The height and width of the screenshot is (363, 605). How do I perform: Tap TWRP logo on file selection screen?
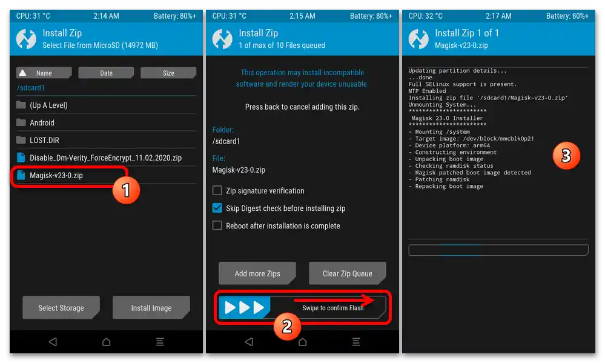point(26,39)
